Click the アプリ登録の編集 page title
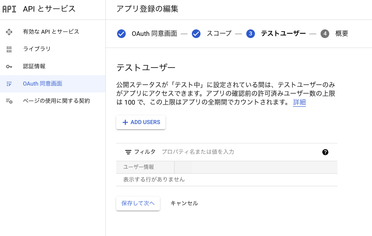372x236 pixels. (x=147, y=9)
